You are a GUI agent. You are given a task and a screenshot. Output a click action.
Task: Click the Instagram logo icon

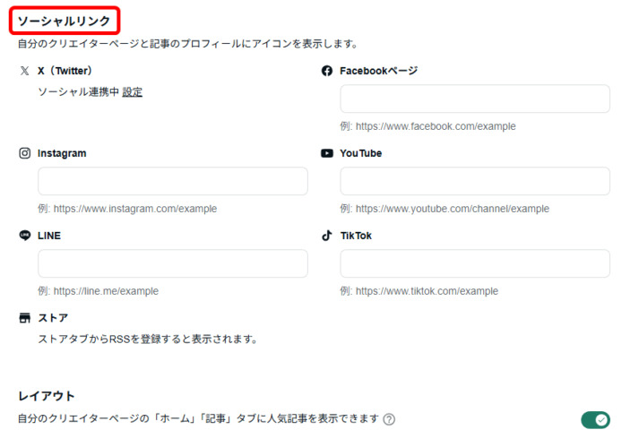25,153
